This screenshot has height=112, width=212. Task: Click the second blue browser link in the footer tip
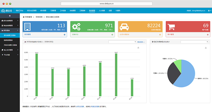point(95,107)
